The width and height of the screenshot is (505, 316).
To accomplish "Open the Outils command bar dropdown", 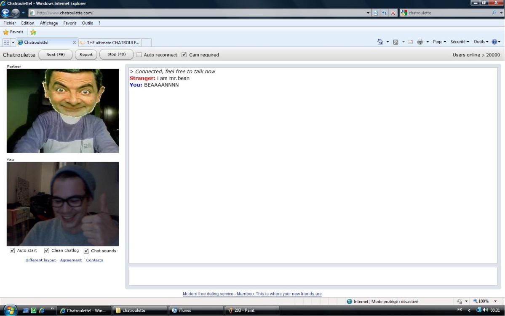I will (x=481, y=42).
